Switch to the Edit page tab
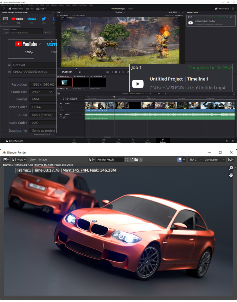The height and width of the screenshot is (302, 237). click(104, 140)
